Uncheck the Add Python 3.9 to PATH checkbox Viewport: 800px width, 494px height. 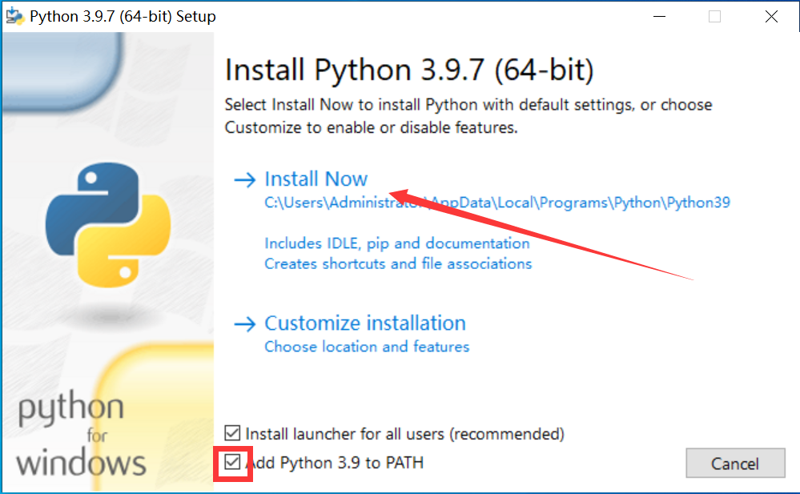pyautogui.click(x=233, y=462)
